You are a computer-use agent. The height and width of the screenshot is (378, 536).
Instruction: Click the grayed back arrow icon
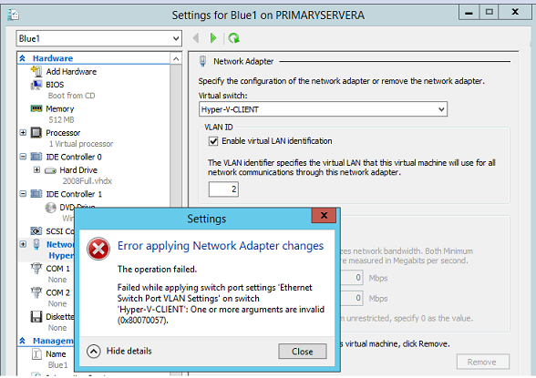(196, 38)
